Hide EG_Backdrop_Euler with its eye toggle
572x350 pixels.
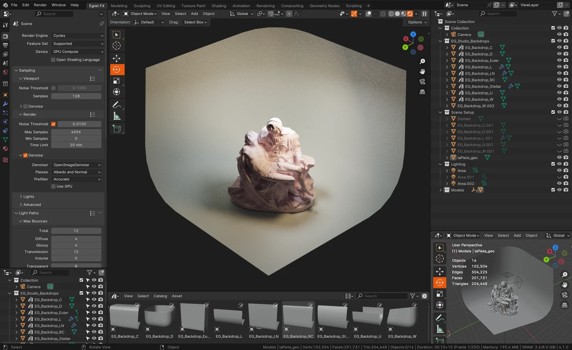coord(559,60)
